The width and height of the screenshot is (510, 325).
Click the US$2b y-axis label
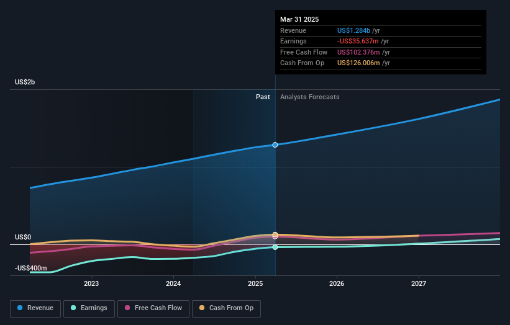pos(25,82)
